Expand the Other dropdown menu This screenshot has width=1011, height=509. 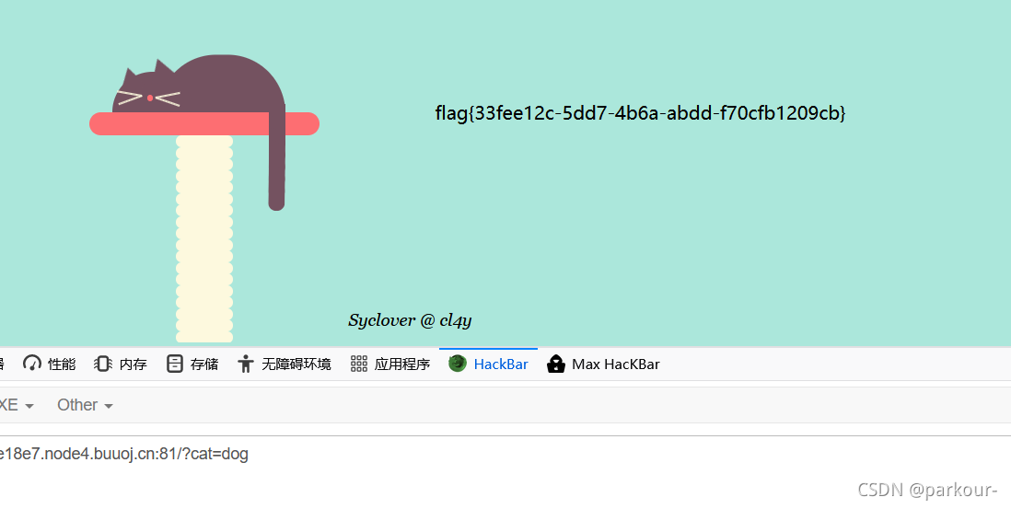pyautogui.click(x=85, y=405)
